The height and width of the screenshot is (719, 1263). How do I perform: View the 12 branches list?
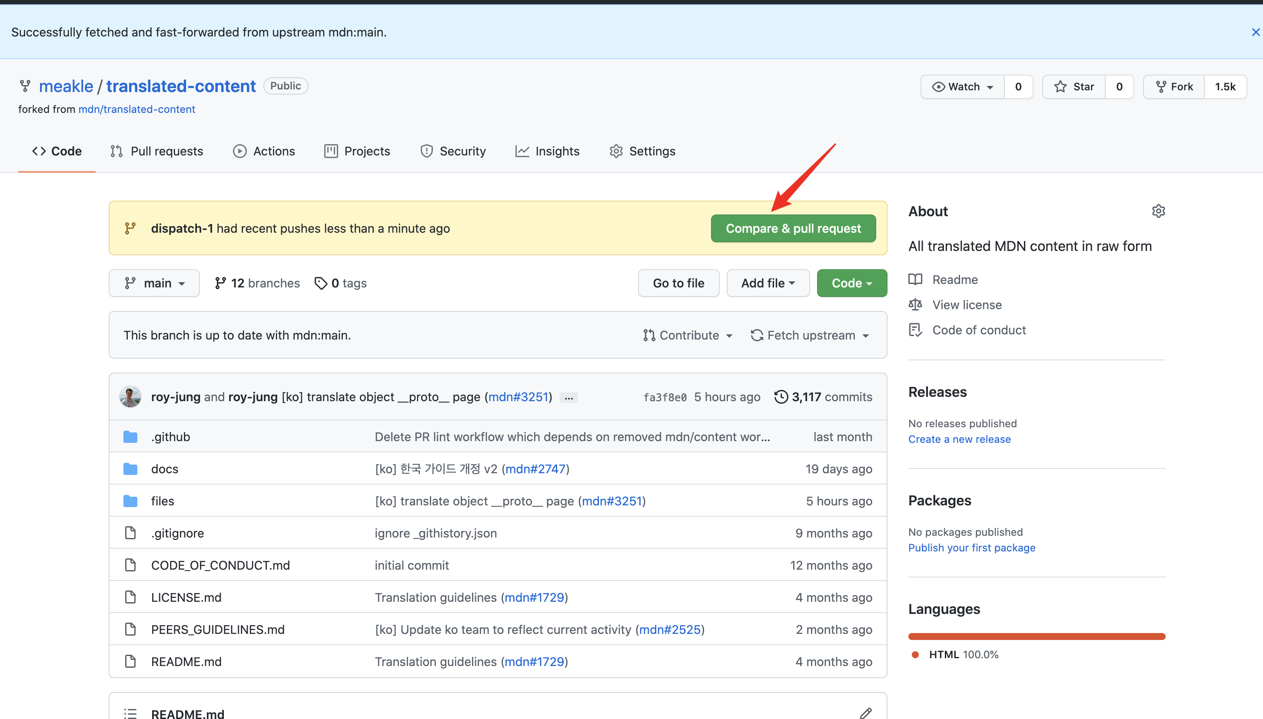tap(257, 283)
